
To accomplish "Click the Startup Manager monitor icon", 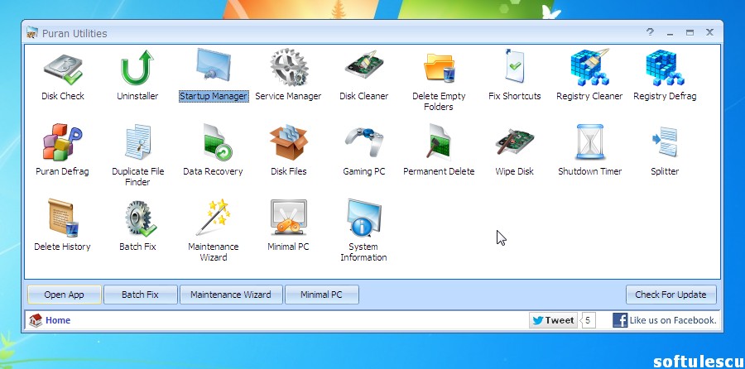I will coord(214,67).
